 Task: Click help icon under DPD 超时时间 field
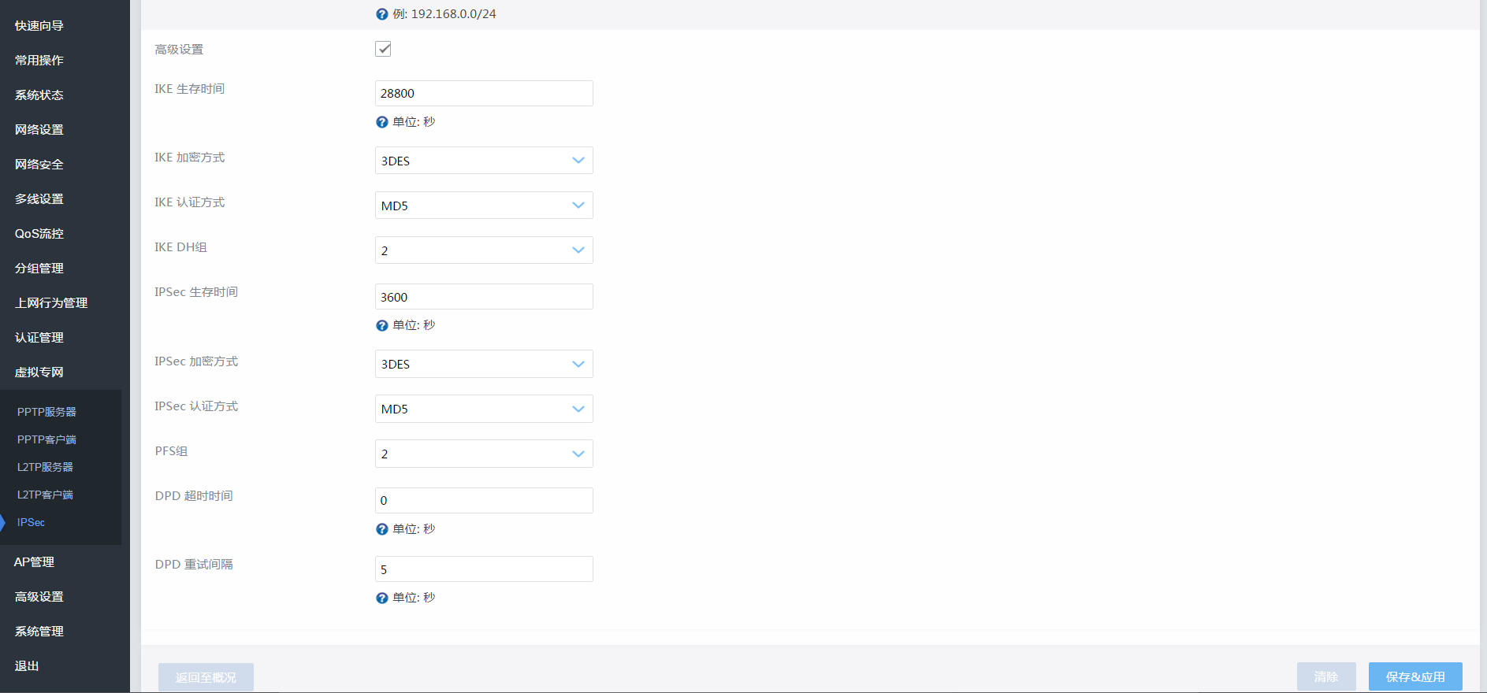click(382, 529)
